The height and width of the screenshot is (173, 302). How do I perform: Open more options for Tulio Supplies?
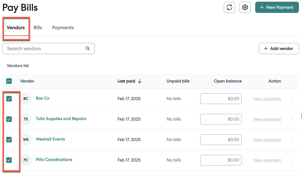(292, 119)
